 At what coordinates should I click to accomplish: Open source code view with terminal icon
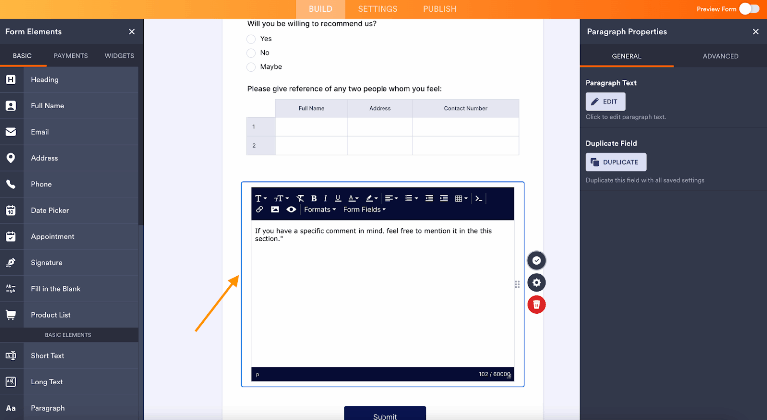(x=479, y=198)
